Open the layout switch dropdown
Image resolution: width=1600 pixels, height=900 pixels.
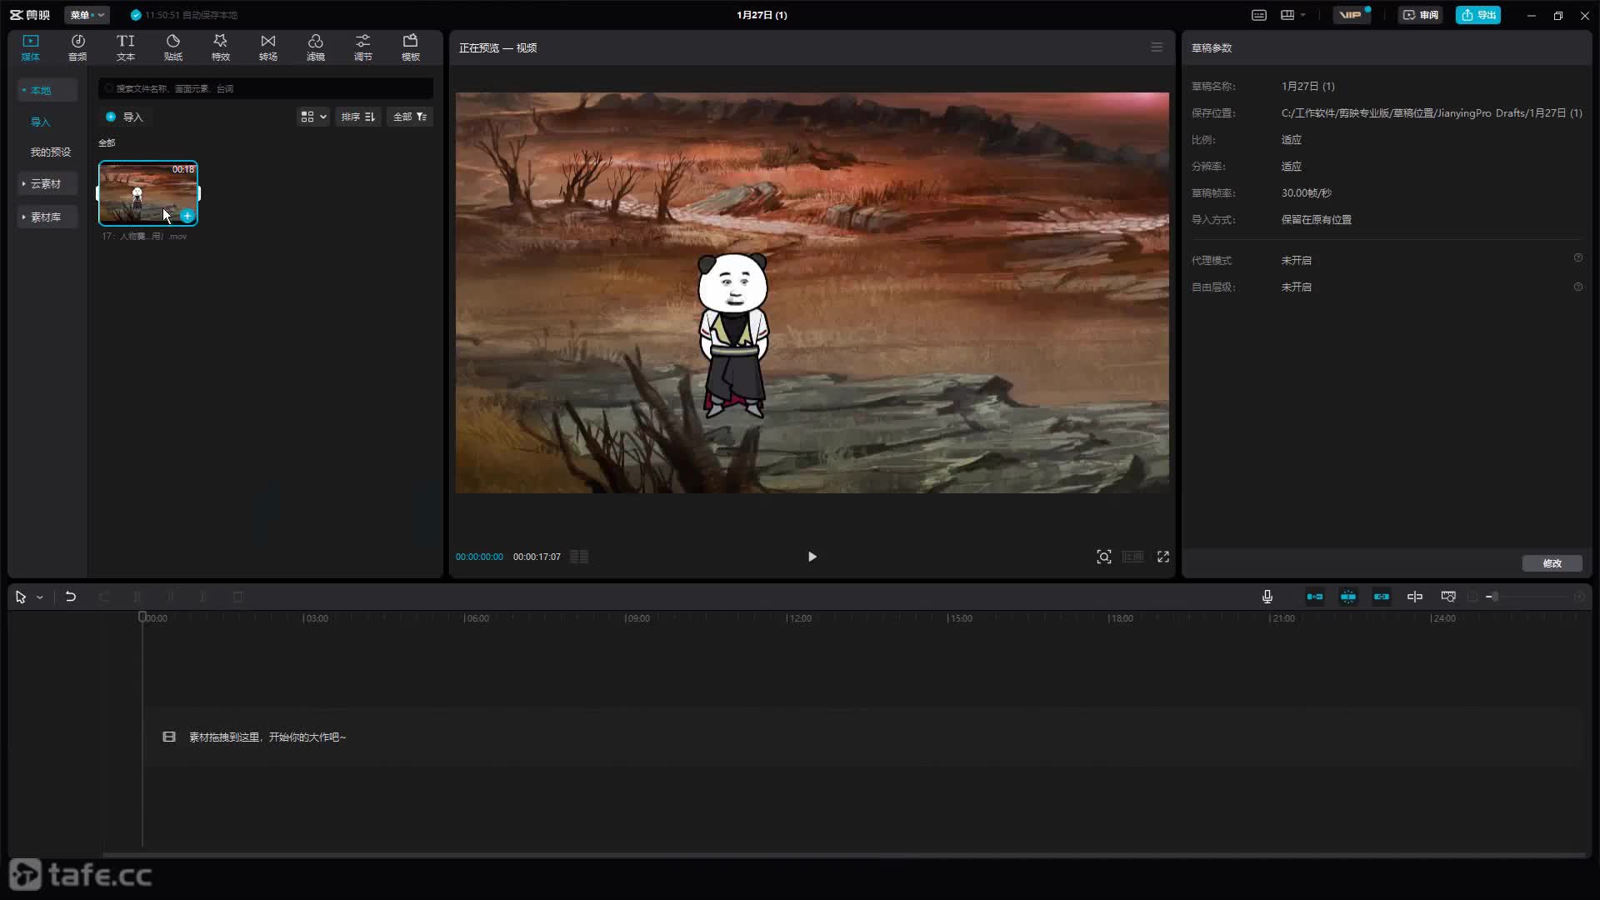coord(1293,15)
